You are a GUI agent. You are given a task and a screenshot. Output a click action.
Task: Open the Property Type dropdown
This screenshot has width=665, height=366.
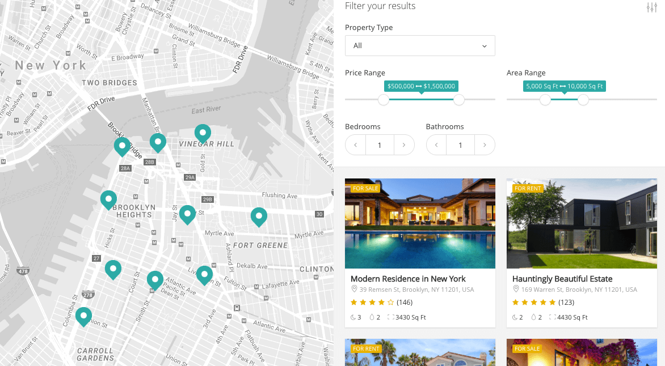click(x=420, y=46)
